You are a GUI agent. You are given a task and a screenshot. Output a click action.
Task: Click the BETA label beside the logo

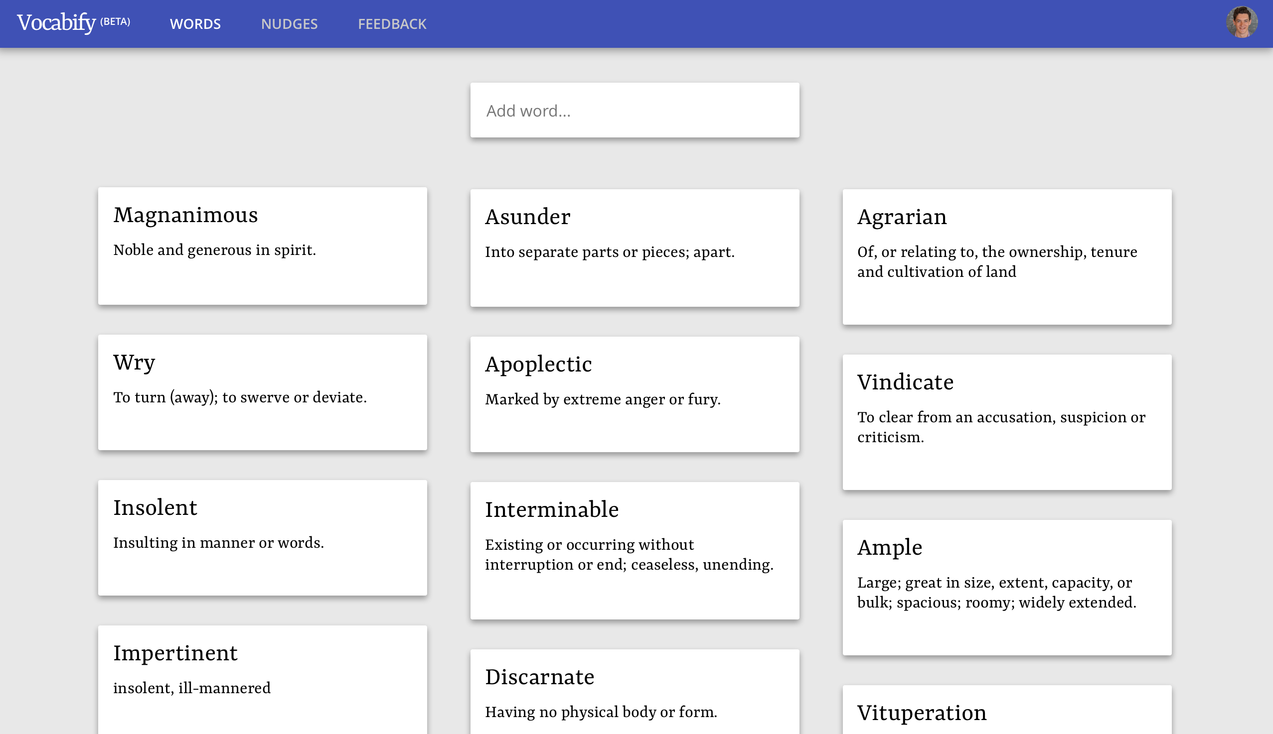click(115, 22)
